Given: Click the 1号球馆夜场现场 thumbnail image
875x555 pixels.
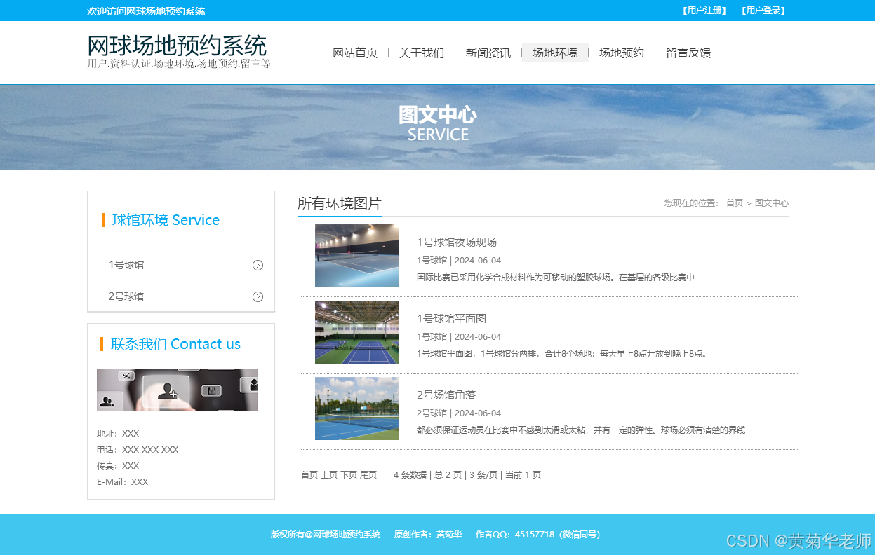Looking at the screenshot, I should pos(356,256).
